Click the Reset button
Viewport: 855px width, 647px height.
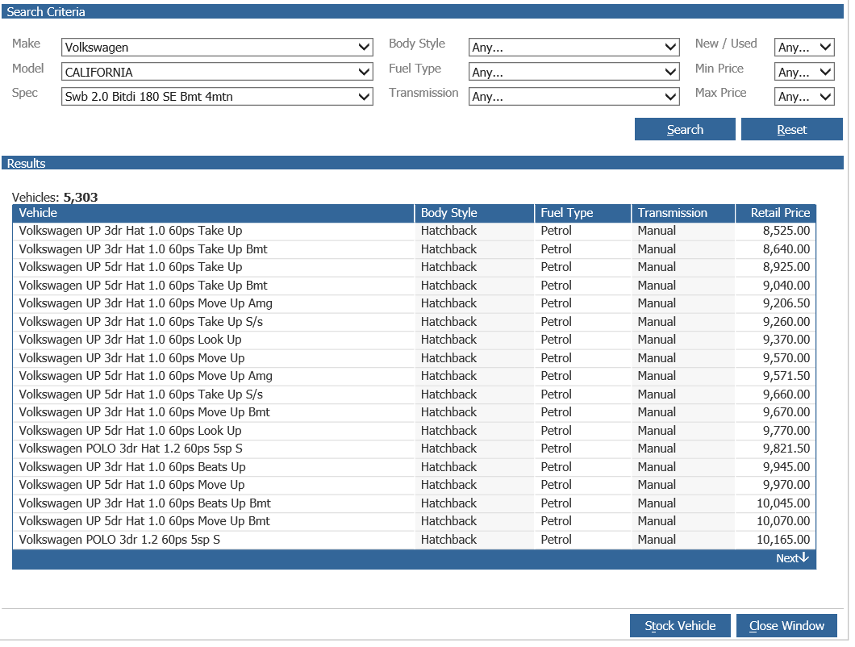(x=792, y=129)
